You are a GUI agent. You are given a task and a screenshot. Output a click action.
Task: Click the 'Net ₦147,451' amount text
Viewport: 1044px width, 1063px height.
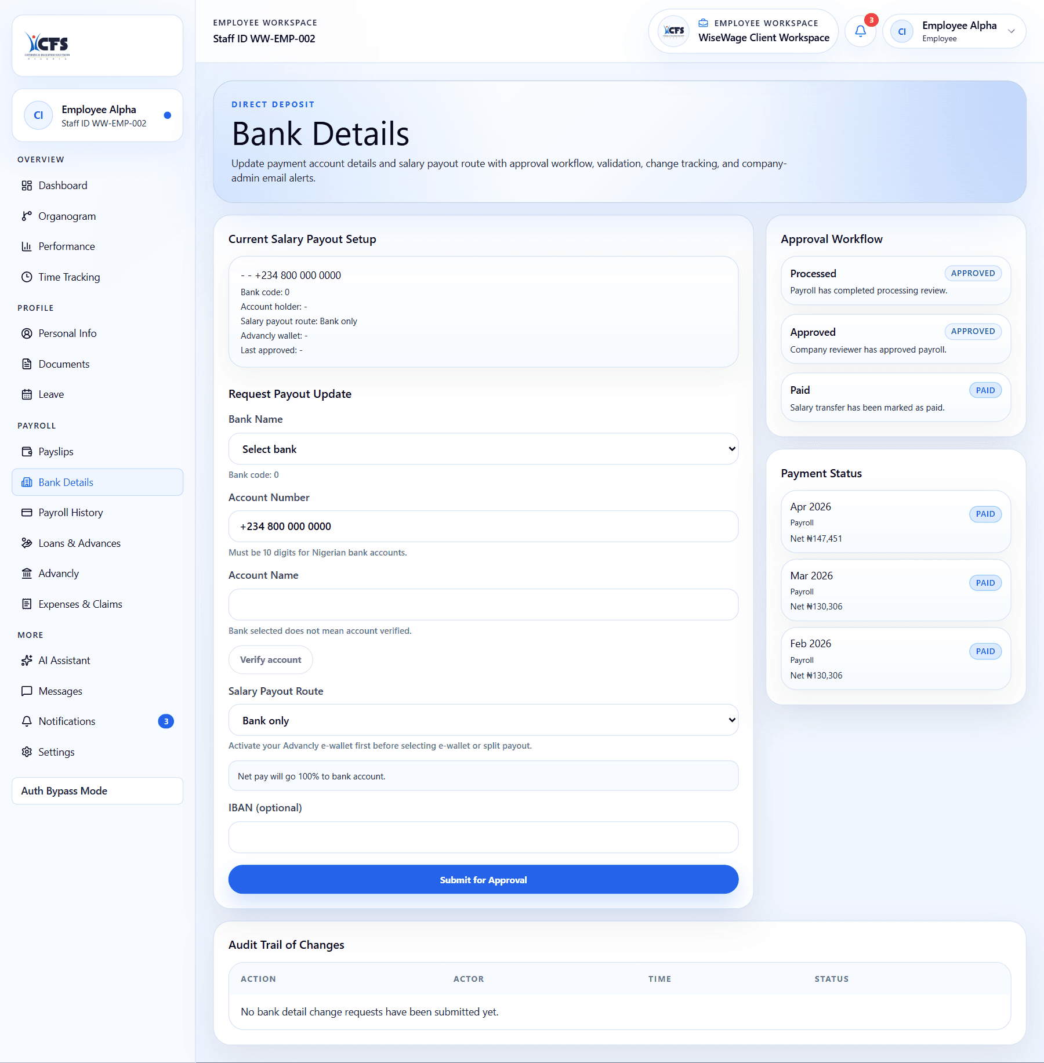tap(815, 539)
